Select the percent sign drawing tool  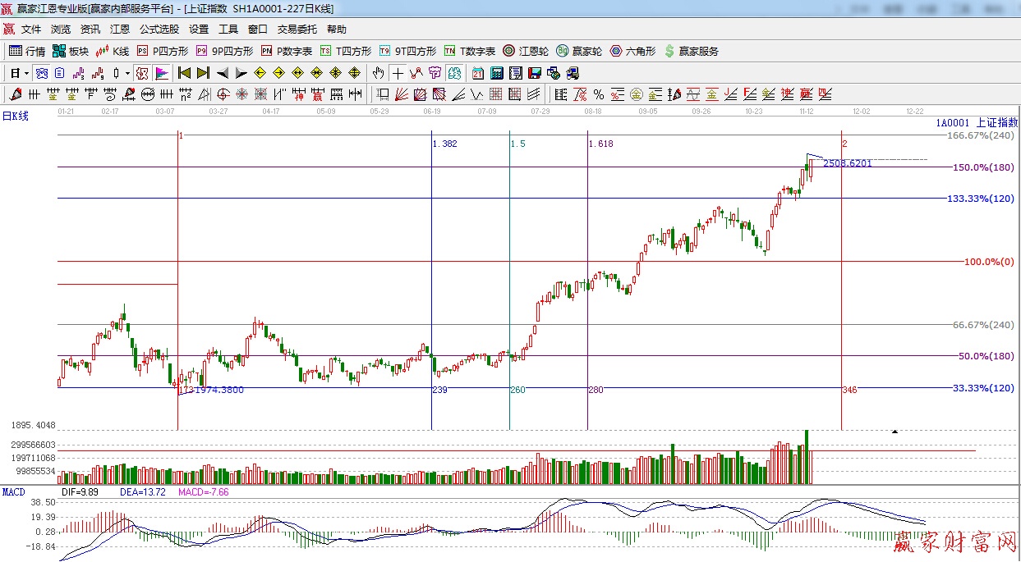(599, 94)
